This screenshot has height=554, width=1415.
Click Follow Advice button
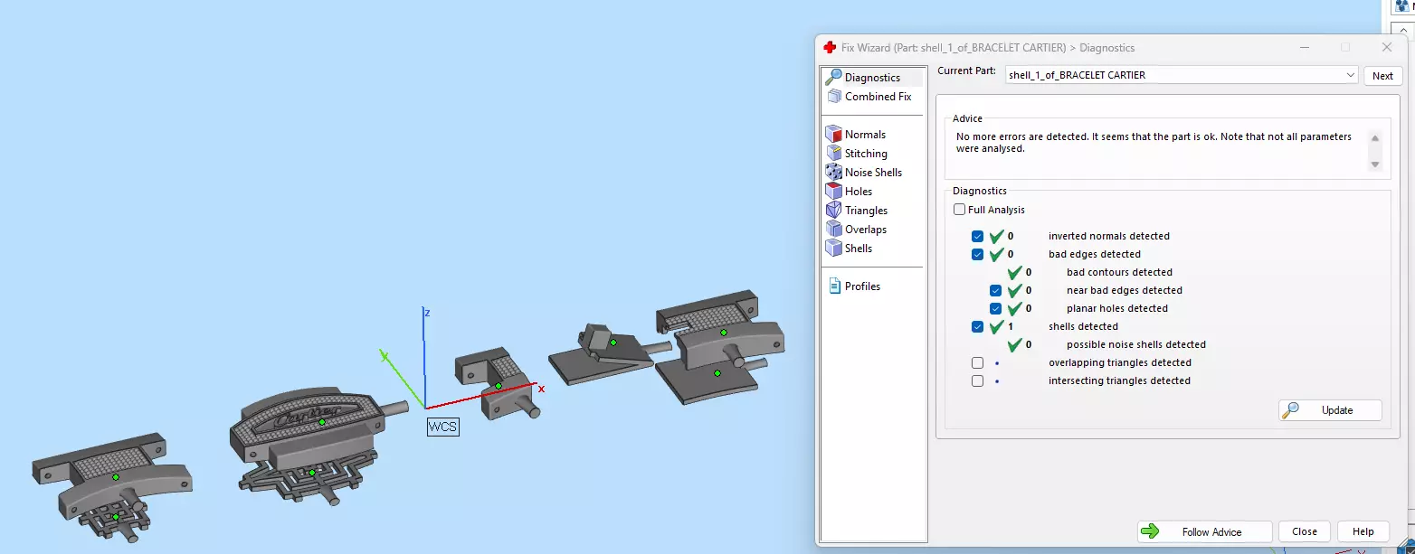[x=1204, y=531]
